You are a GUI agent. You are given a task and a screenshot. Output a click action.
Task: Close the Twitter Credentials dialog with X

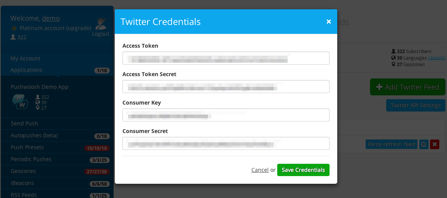point(329,22)
